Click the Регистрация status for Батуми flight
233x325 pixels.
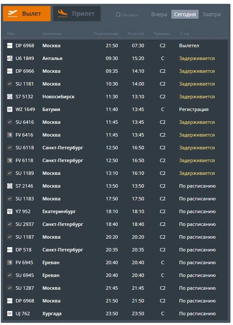tap(193, 109)
